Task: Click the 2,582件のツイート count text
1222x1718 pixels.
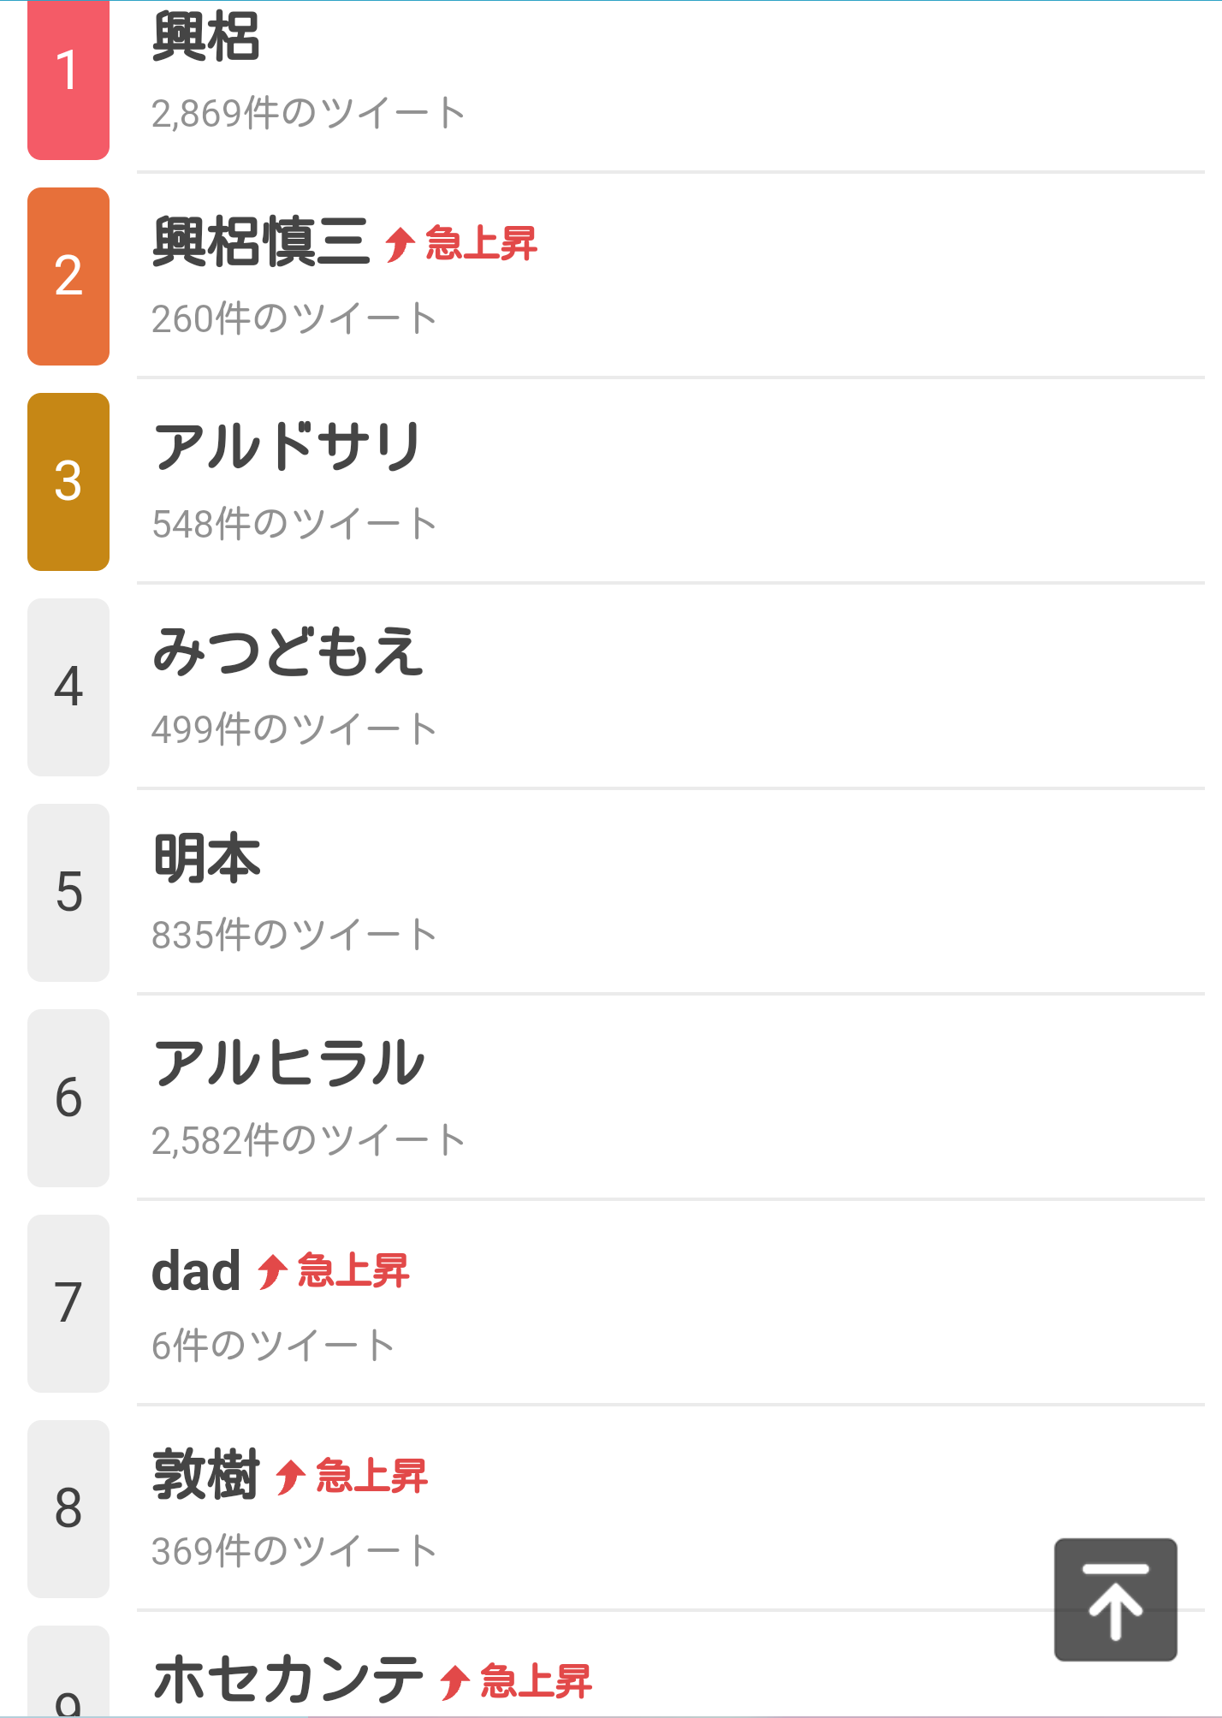Action: [308, 1140]
